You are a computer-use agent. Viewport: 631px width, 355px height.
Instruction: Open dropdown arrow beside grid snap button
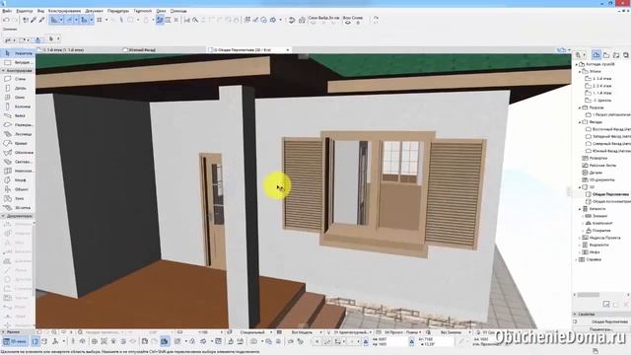[x=106, y=20]
